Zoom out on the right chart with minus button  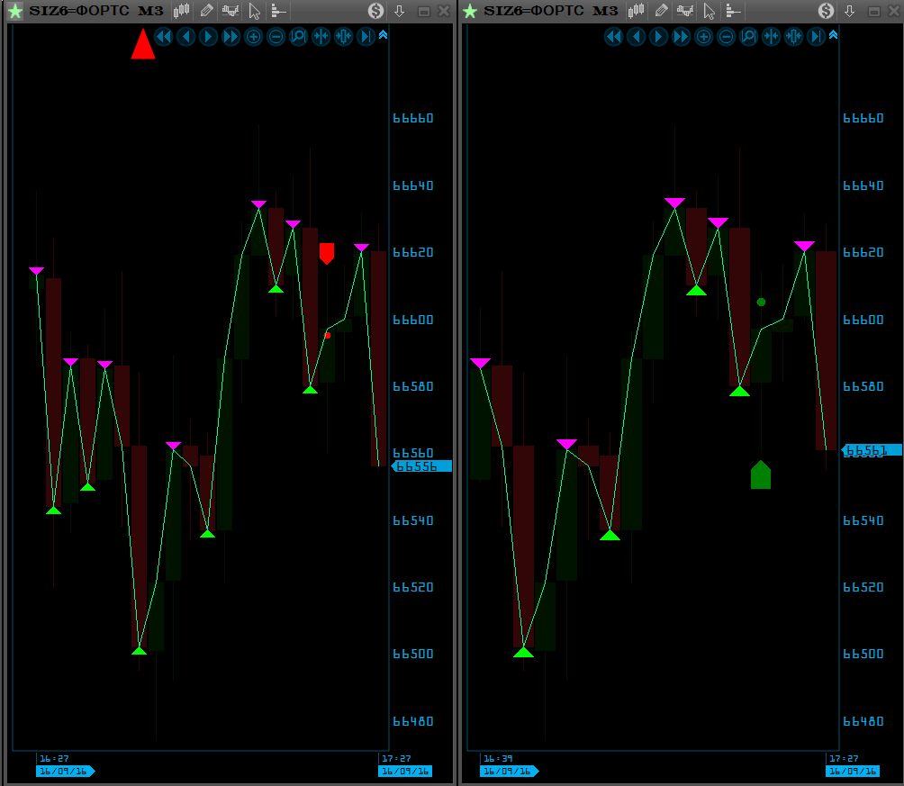[x=726, y=37]
